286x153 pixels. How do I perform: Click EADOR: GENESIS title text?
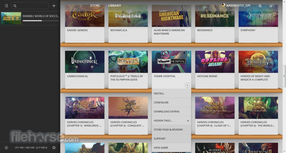pyautogui.click(x=77, y=30)
